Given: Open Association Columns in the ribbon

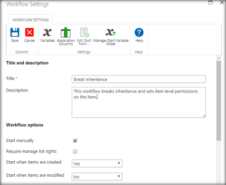Looking at the screenshot, I should [66, 33].
